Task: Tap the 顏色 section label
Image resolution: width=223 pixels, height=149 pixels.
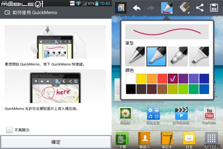Action: click(129, 70)
